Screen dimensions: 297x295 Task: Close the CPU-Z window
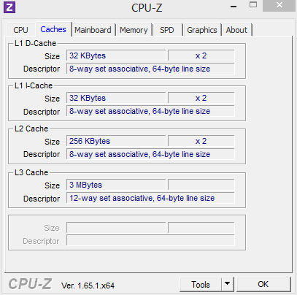click(x=279, y=5)
